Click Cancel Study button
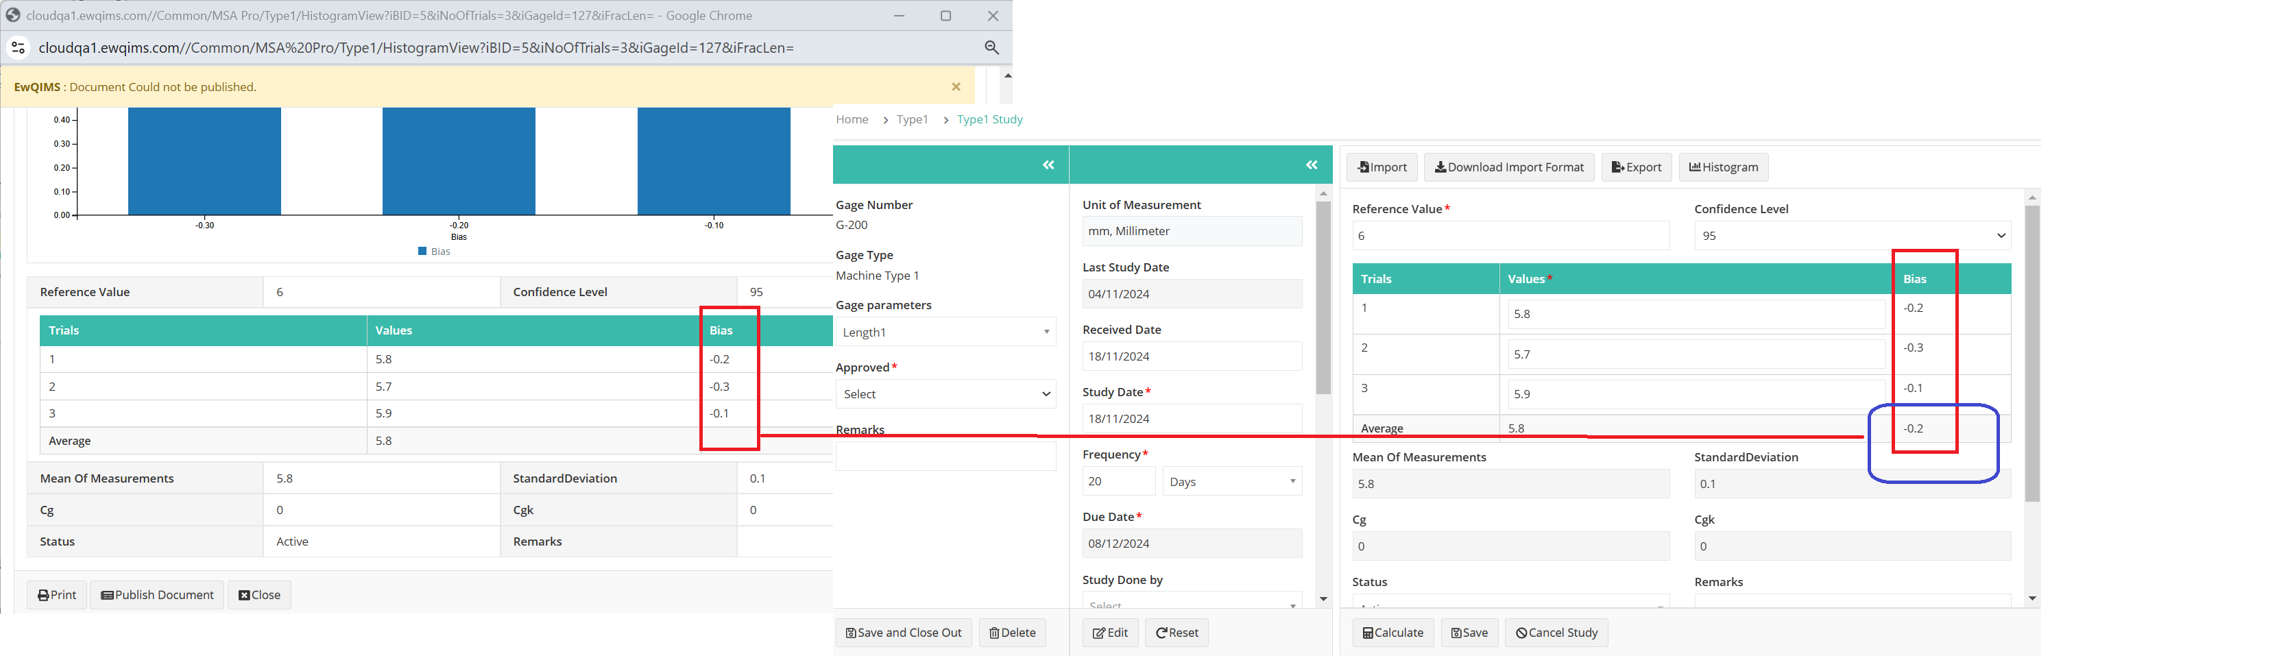Screen dimensions: 2279x656 pyautogui.click(x=1556, y=633)
